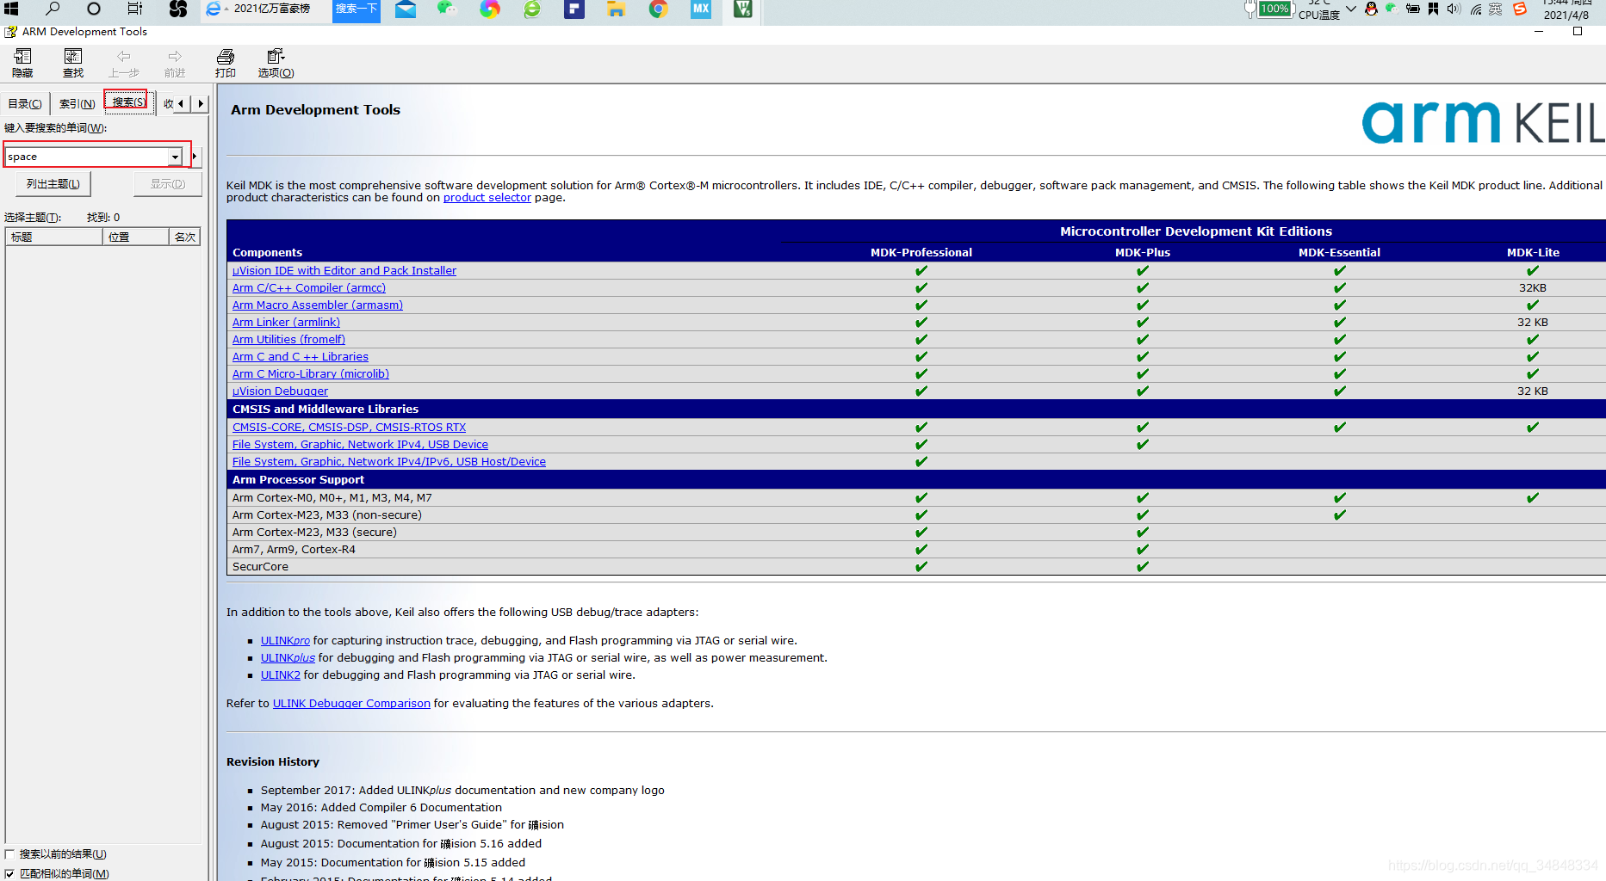Open the ULINK2 link
This screenshot has height=881, width=1606.
coord(281,675)
